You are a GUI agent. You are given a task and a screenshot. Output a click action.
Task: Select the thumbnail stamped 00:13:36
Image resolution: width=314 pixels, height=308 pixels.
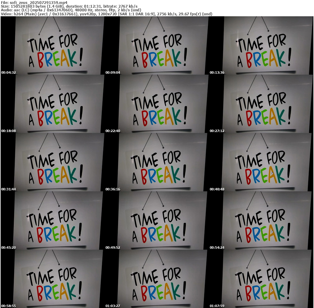[261, 45]
